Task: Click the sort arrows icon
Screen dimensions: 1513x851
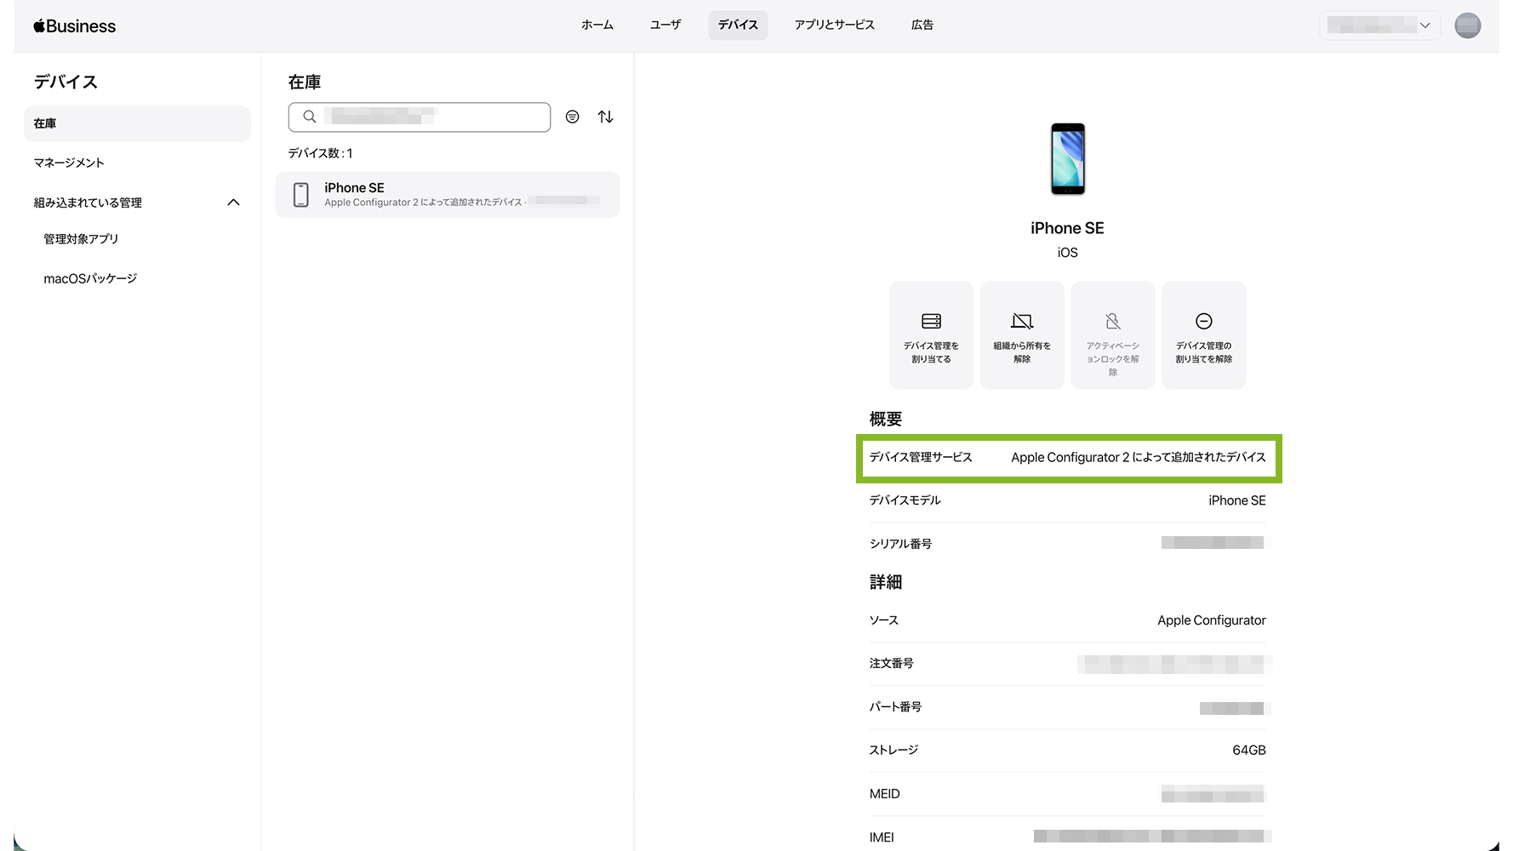Action: [x=605, y=117]
